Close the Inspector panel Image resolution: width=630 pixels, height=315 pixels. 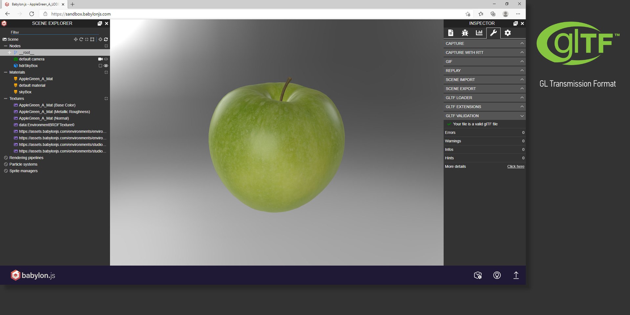click(522, 23)
